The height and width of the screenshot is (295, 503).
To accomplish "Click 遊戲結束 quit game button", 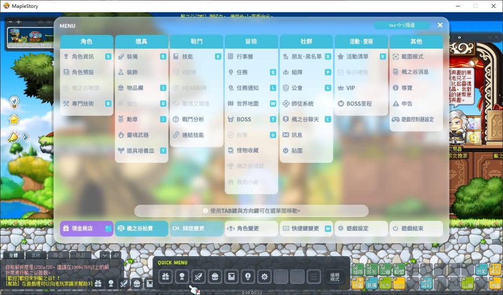I will click(416, 229).
